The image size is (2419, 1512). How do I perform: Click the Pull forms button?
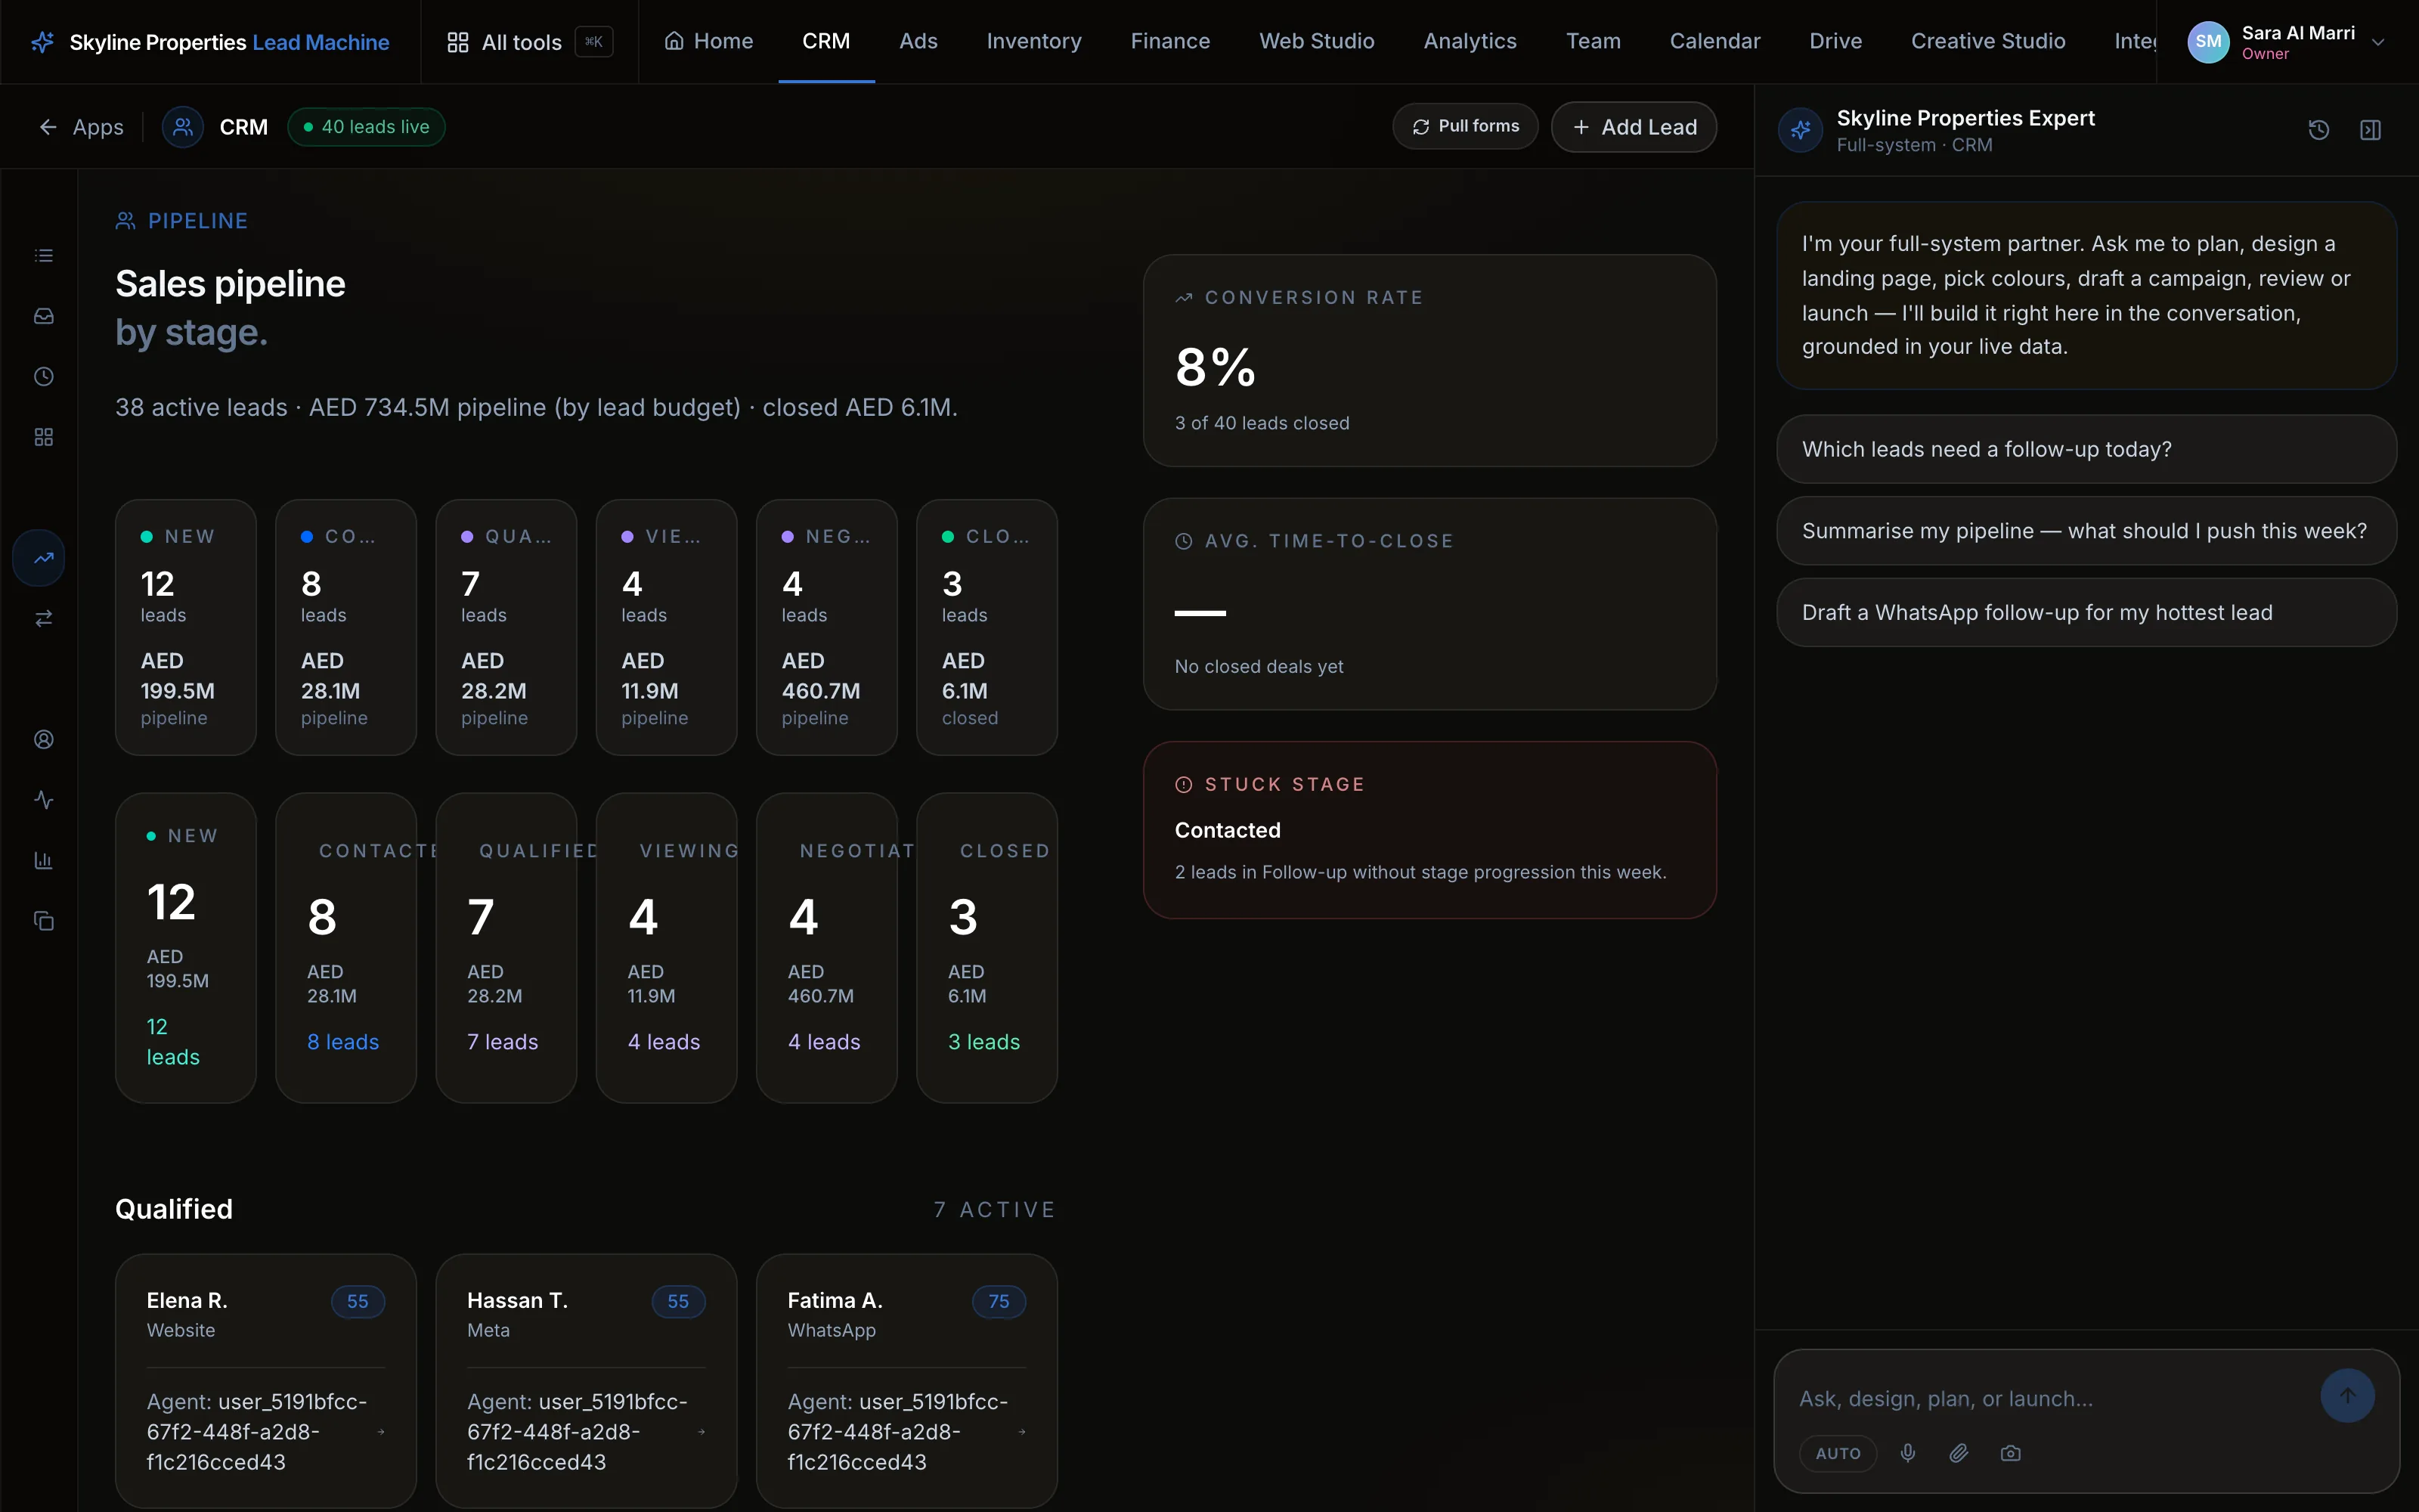(1466, 126)
